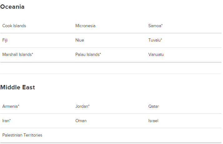Click on Micronesia entry
Viewport: 223px width, 144px height.
[x=85, y=26]
